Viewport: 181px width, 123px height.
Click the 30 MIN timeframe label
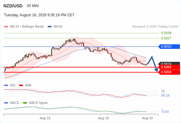33,6
